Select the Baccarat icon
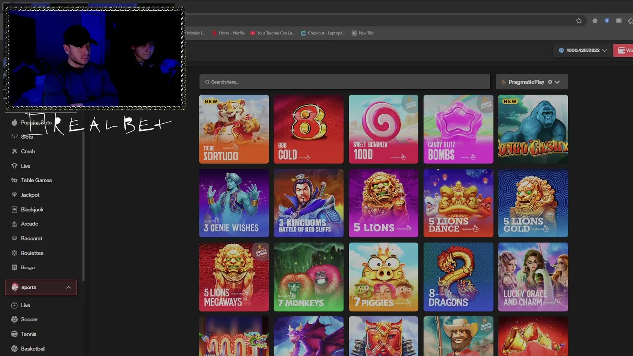The width and height of the screenshot is (633, 356). click(14, 238)
